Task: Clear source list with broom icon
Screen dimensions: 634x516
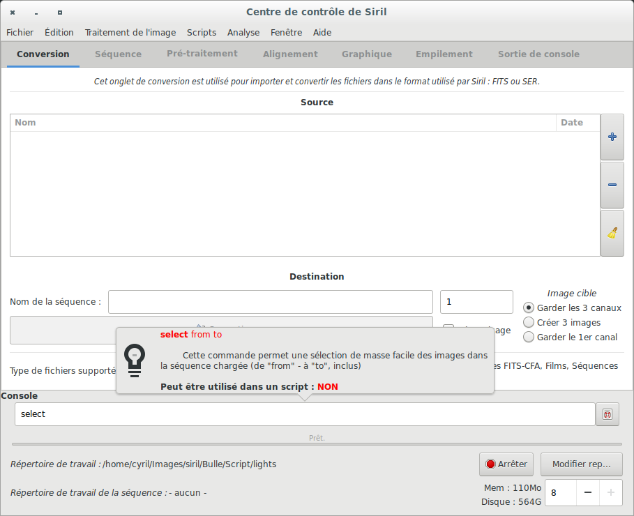Action: 612,233
